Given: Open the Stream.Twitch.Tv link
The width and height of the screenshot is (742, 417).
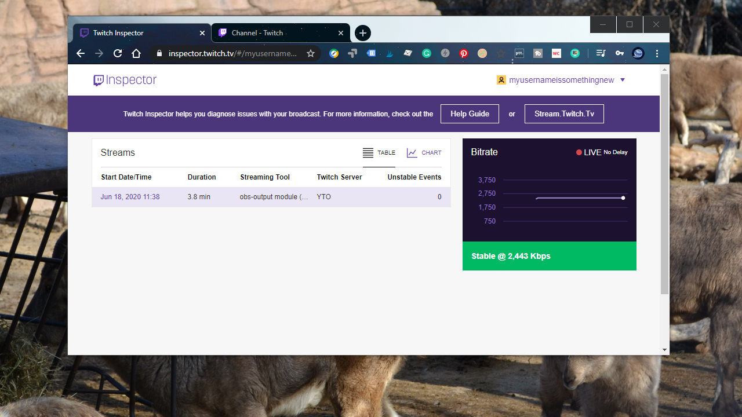Looking at the screenshot, I should coord(564,114).
